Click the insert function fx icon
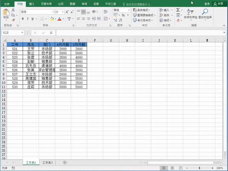 tap(51, 33)
